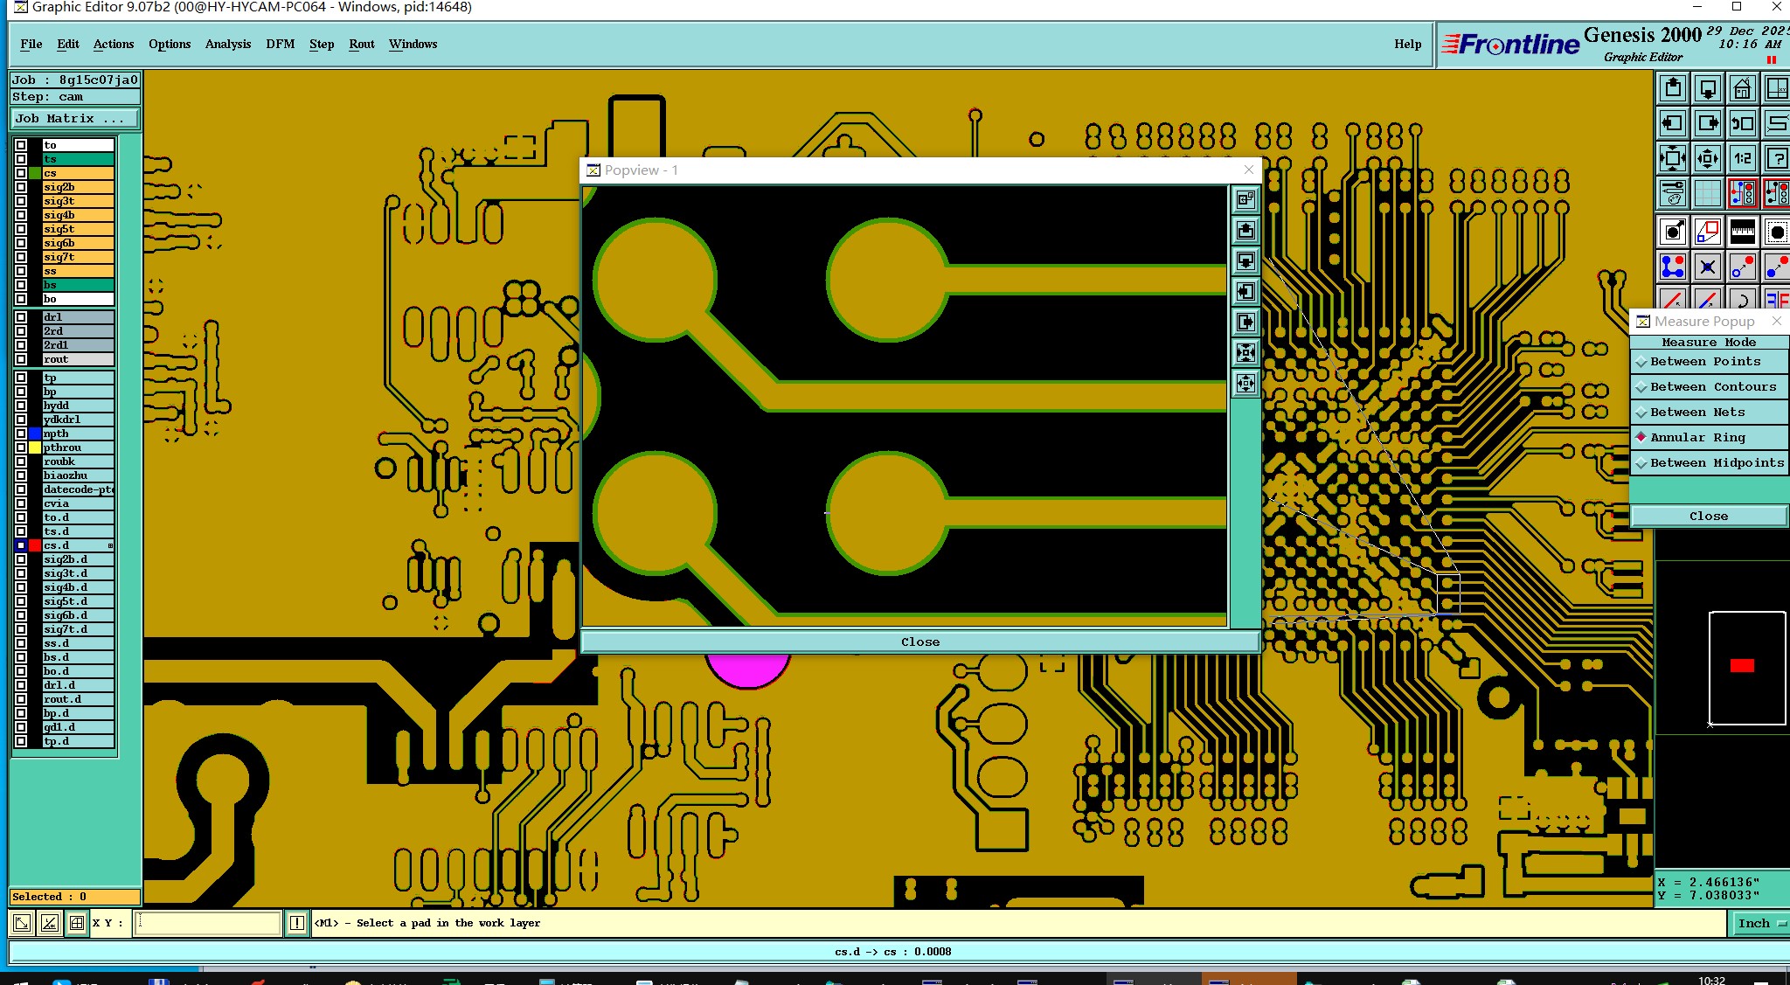
Task: Click the pan up icon in Popview
Action: [x=1245, y=231]
